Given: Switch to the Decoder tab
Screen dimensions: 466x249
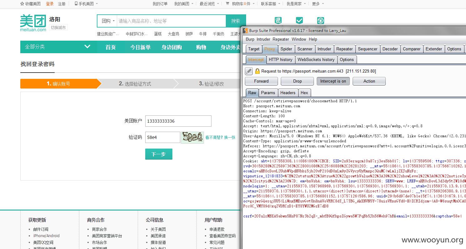Looking at the screenshot, I should 390,49.
